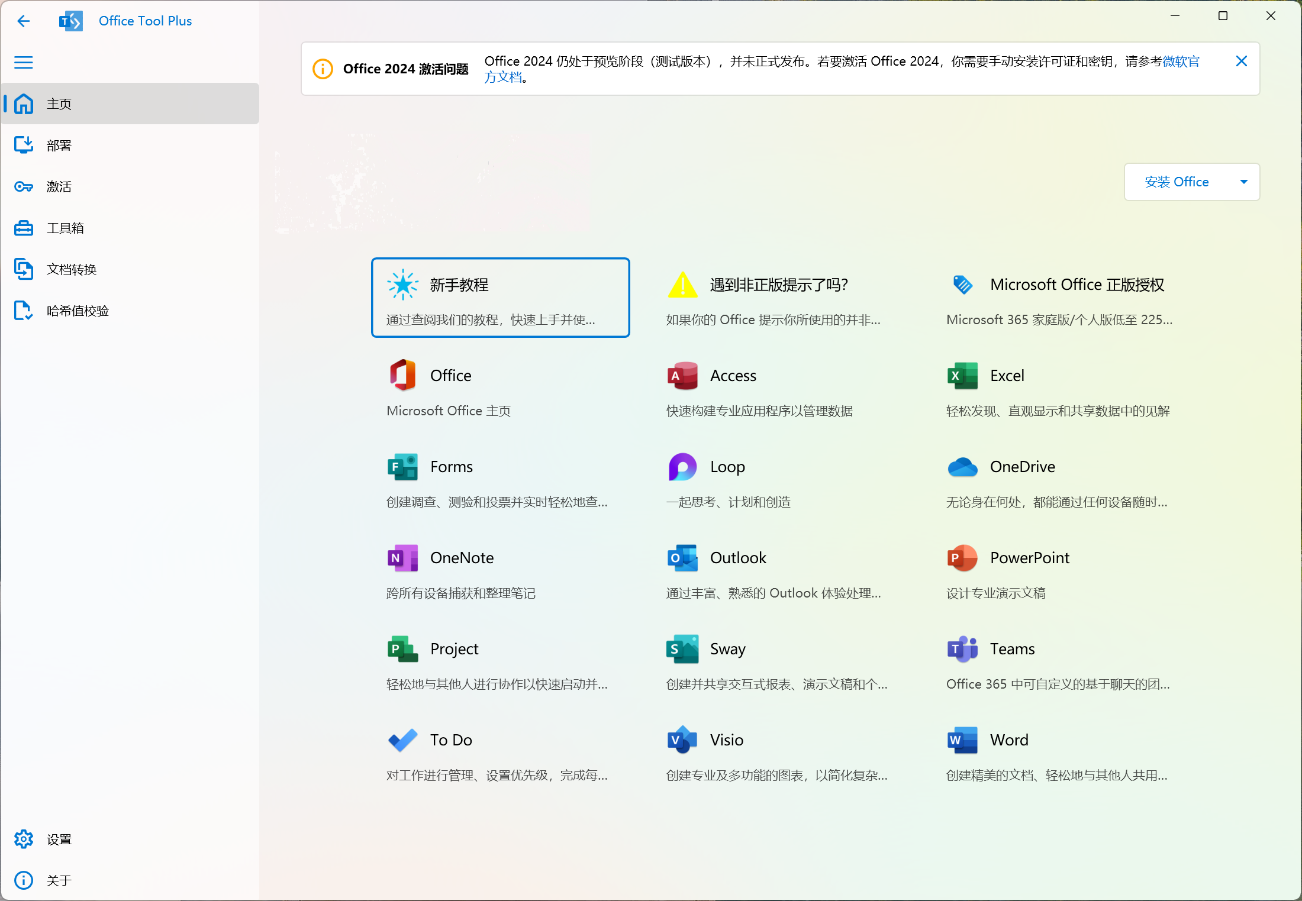The image size is (1302, 901).
Task: Click the yellow warning triangle icon
Action: click(x=683, y=285)
